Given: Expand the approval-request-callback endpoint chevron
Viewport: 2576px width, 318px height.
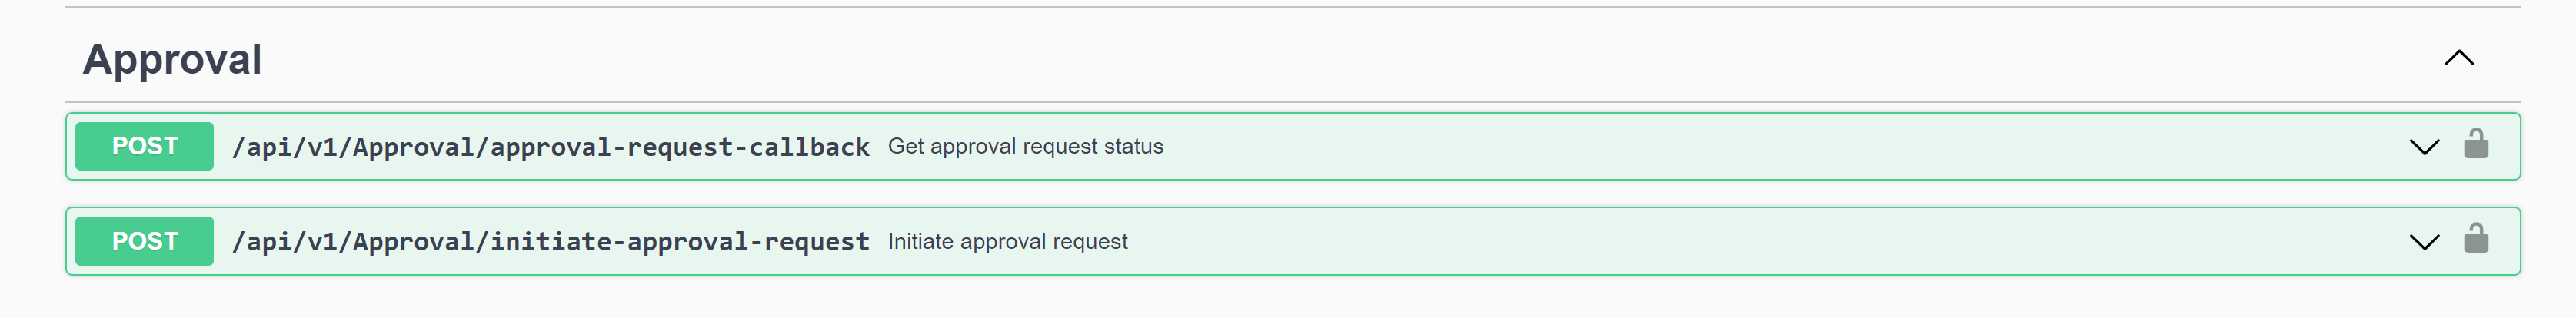Looking at the screenshot, I should 2423,147.
